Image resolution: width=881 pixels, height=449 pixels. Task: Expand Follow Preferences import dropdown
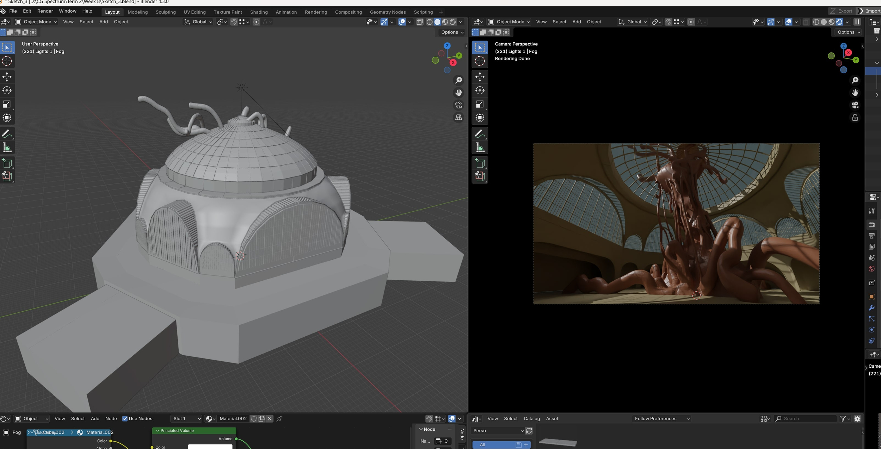click(x=662, y=419)
